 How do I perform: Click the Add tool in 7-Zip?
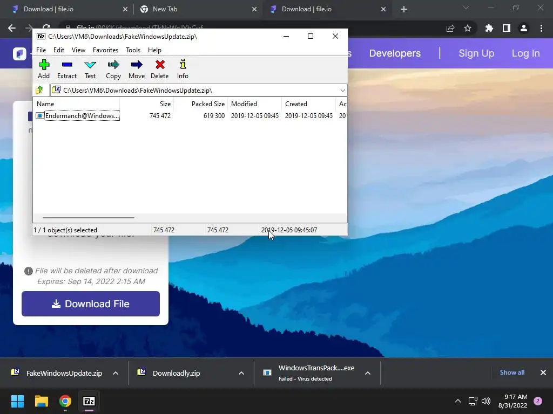[x=44, y=69]
